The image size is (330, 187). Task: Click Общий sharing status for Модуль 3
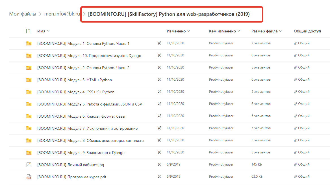tap(301, 80)
